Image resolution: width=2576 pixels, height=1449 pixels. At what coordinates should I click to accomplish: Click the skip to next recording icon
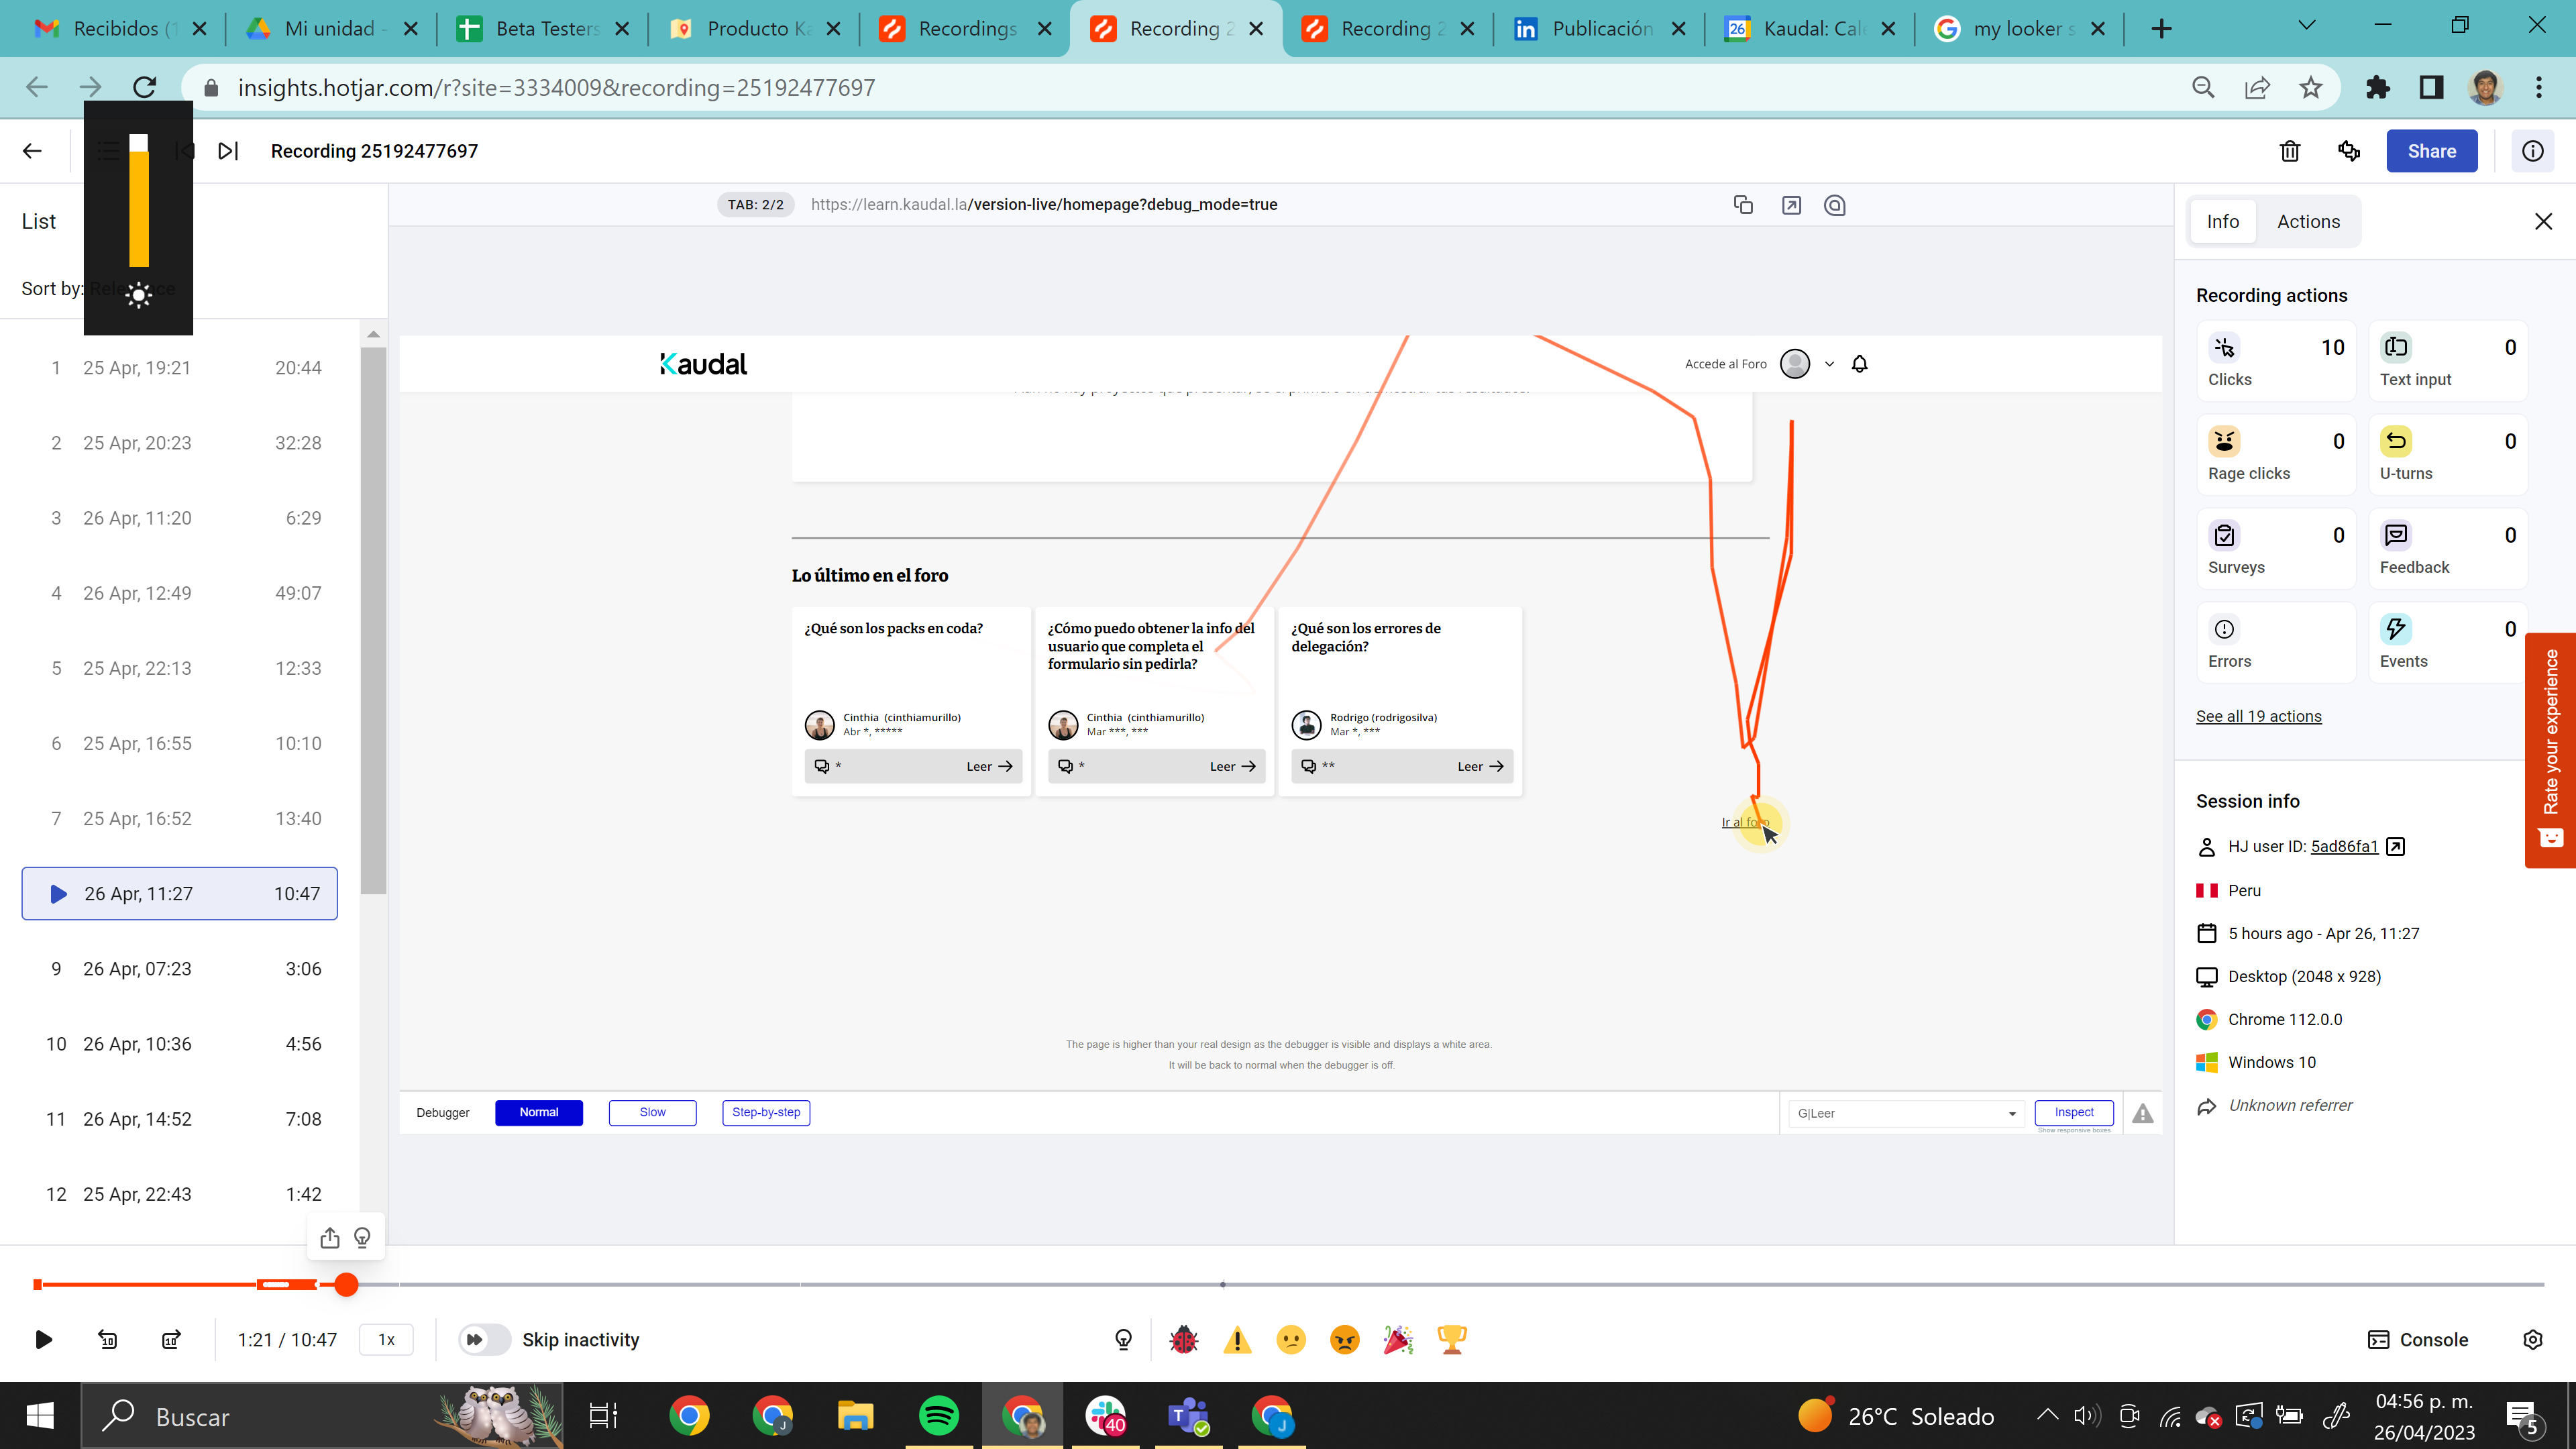click(228, 151)
